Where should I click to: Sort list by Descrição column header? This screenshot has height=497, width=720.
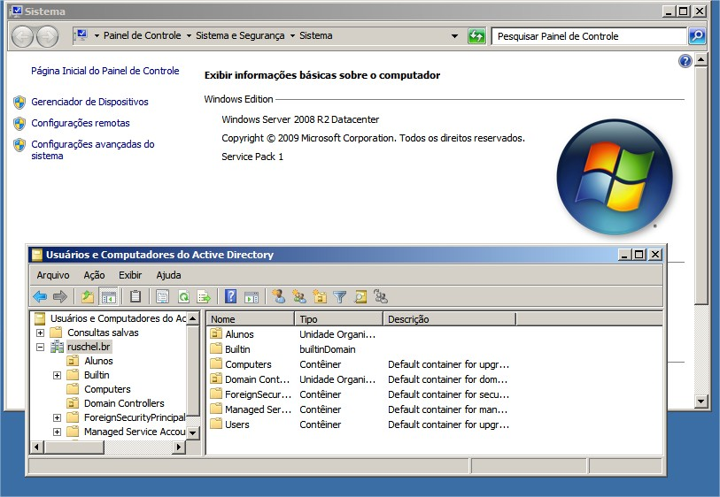[x=450, y=319]
